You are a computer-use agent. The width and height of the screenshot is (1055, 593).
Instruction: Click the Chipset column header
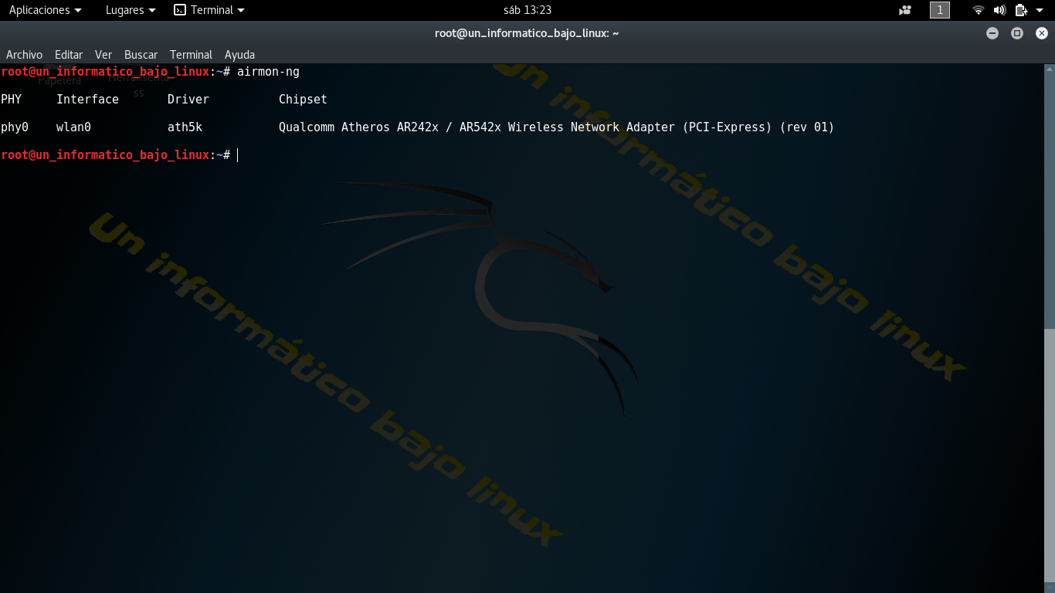(303, 100)
